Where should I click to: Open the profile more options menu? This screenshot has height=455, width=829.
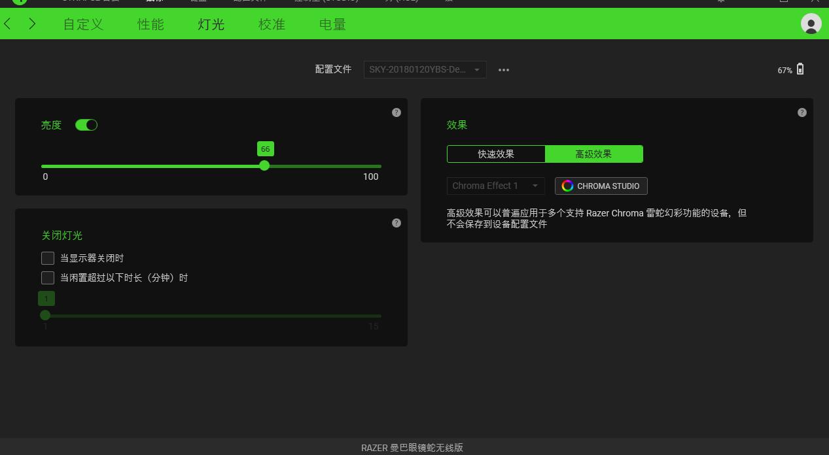[503, 69]
